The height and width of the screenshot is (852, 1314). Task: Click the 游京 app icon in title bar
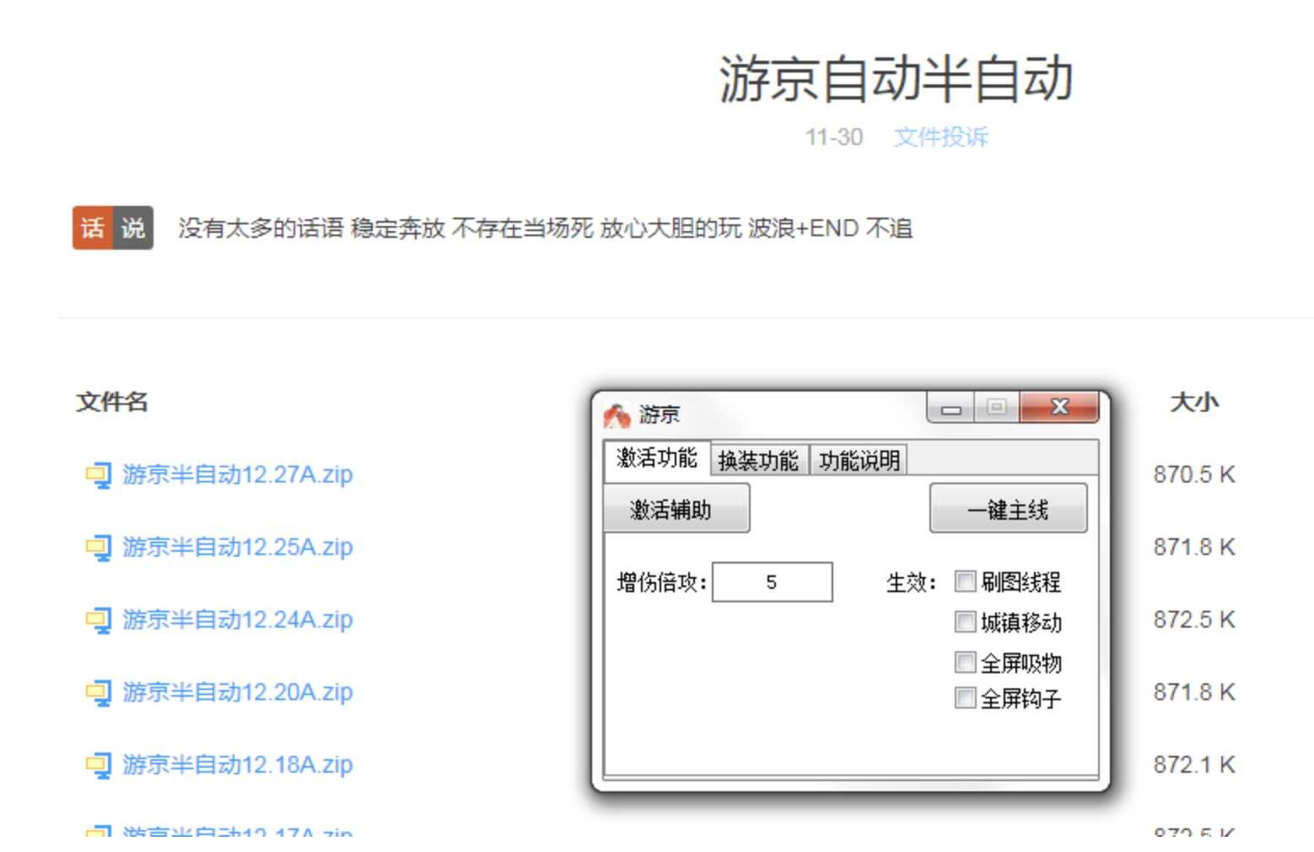tap(617, 415)
